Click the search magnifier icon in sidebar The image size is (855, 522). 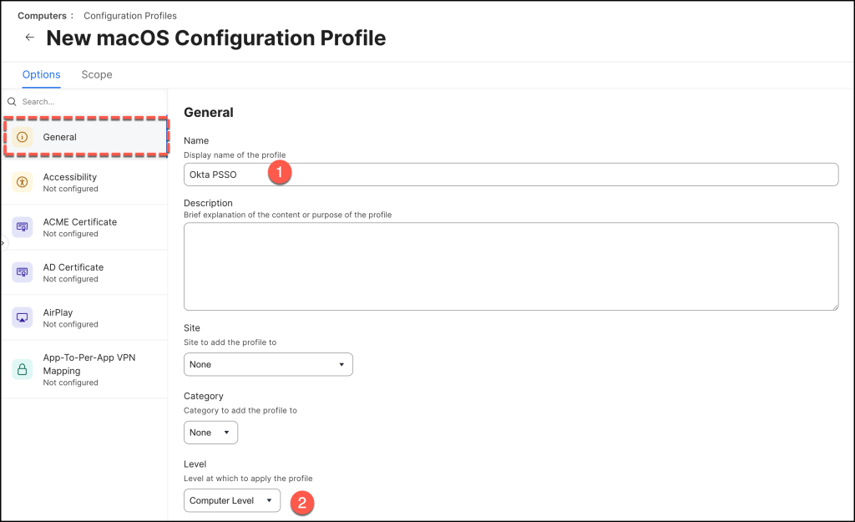(x=12, y=102)
